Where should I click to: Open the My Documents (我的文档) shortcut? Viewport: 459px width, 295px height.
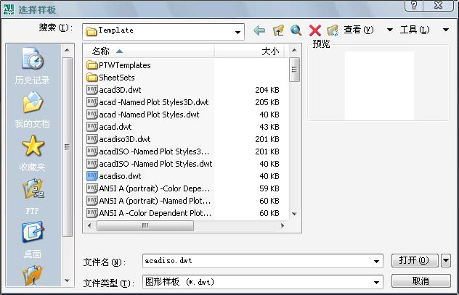pos(33,109)
